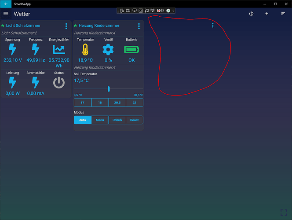Select Auto heating mode
Screen dimensions: 292x220
click(x=83, y=120)
